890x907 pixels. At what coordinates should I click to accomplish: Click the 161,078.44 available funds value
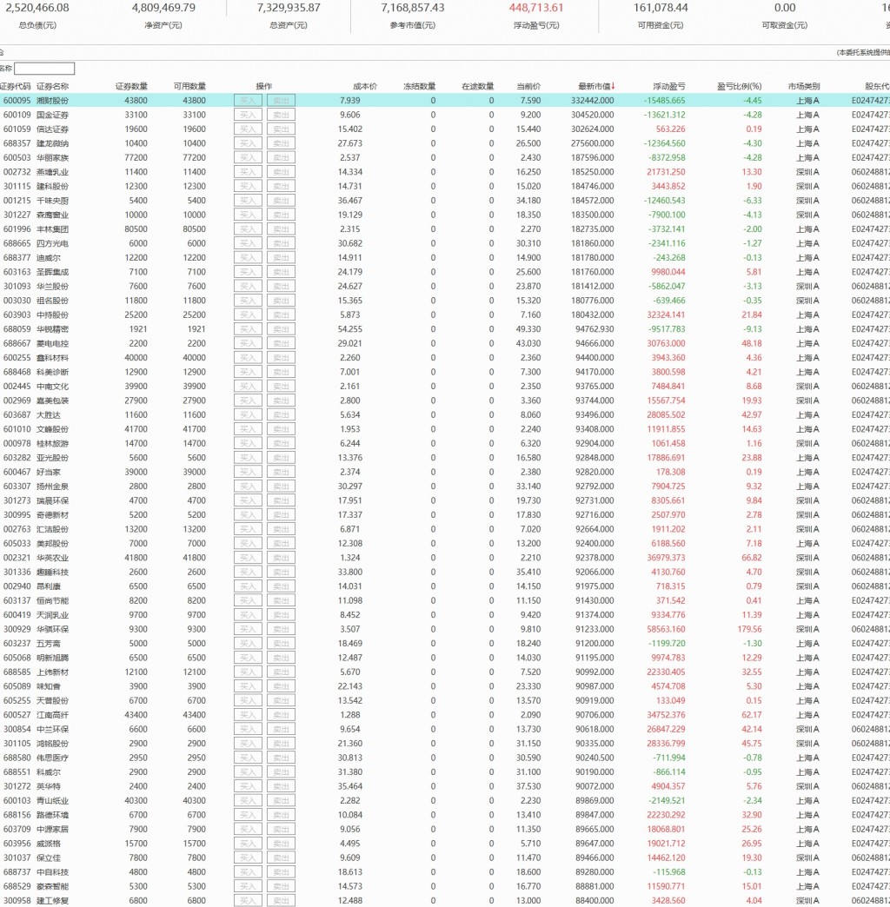point(661,8)
